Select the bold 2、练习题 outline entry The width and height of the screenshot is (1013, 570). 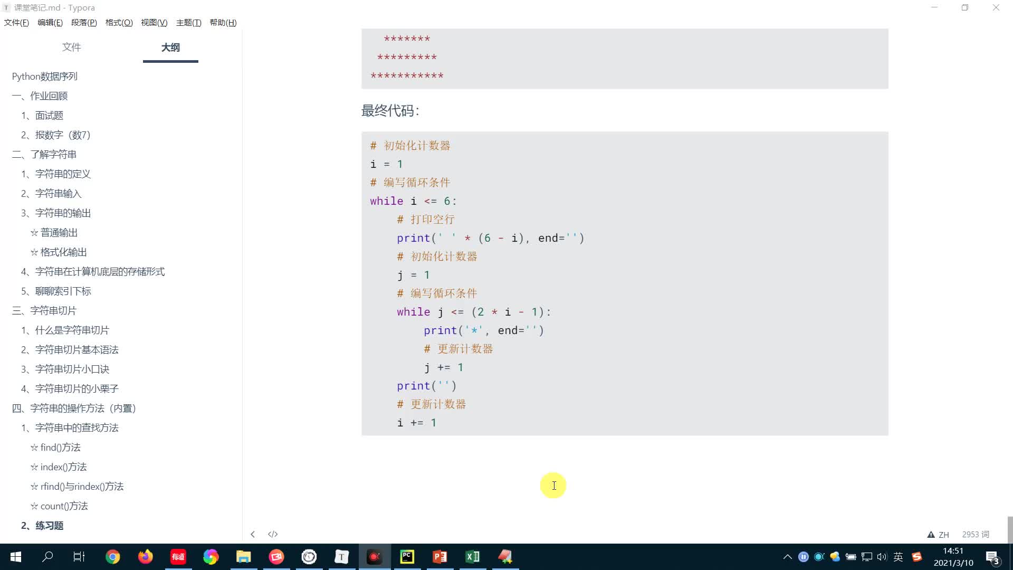pyautogui.click(x=42, y=526)
